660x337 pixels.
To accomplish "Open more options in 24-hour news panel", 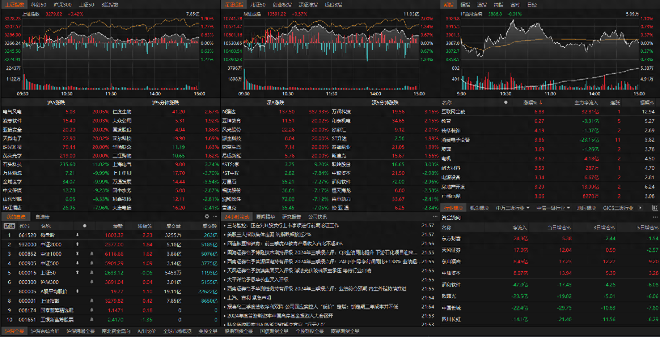I will (435, 216).
